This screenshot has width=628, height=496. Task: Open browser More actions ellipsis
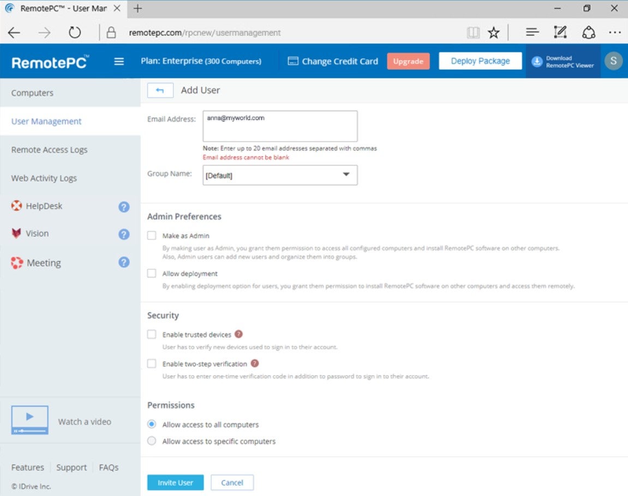tap(614, 32)
